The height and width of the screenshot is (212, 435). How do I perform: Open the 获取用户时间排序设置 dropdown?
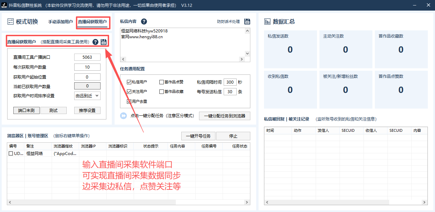[87, 96]
